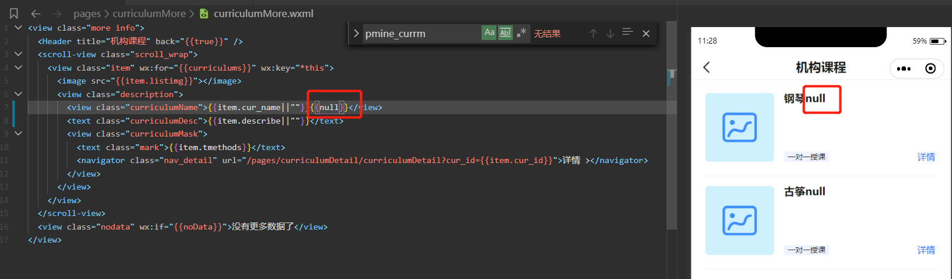Click the 古筝 course image placeholder
Viewport: 952px width, 279px height.
(740, 221)
